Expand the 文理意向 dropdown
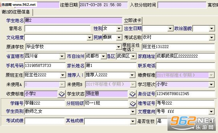The image size is (218, 133). [211, 111]
